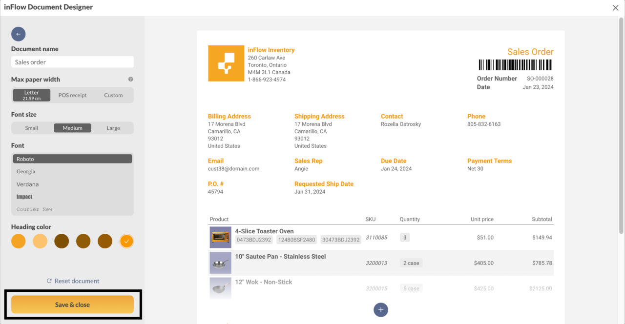Switch paper width to Custom
The height and width of the screenshot is (324, 625).
click(113, 95)
